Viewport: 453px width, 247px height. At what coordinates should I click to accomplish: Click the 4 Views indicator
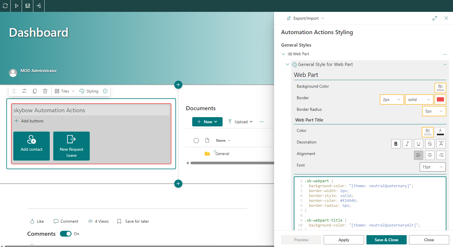point(98,221)
